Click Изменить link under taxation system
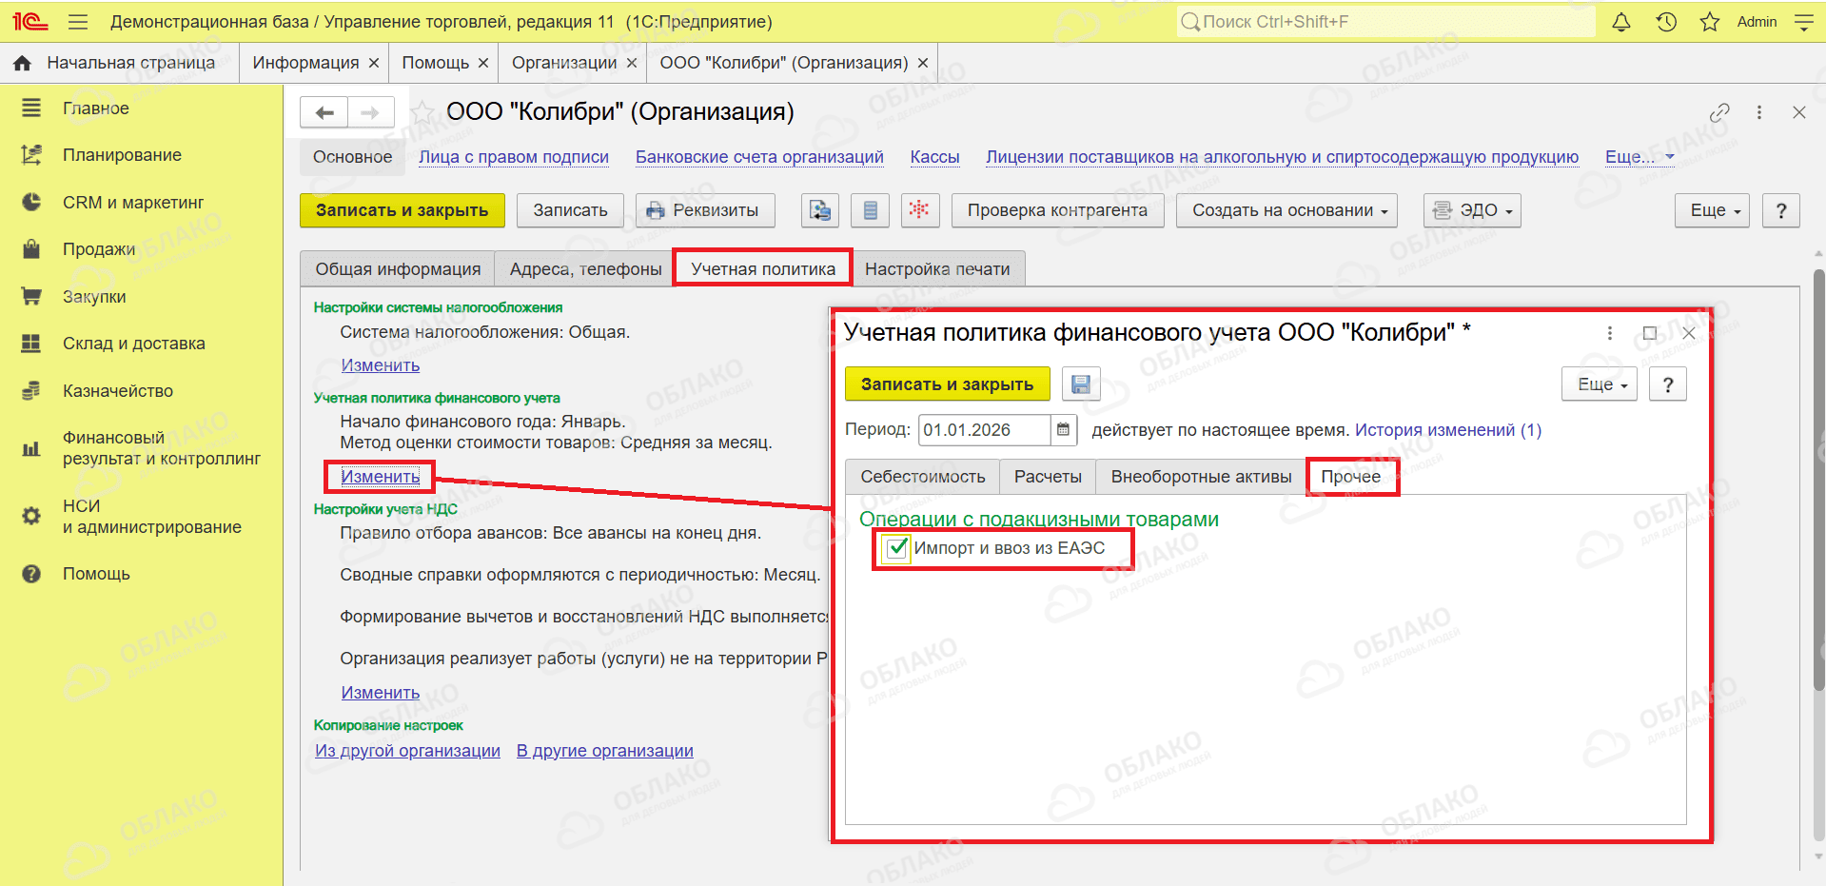1826x886 pixels. coord(381,365)
